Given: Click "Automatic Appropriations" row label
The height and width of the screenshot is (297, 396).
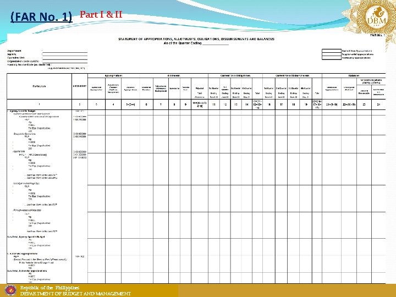Looking at the screenshot, I should point(23,254).
